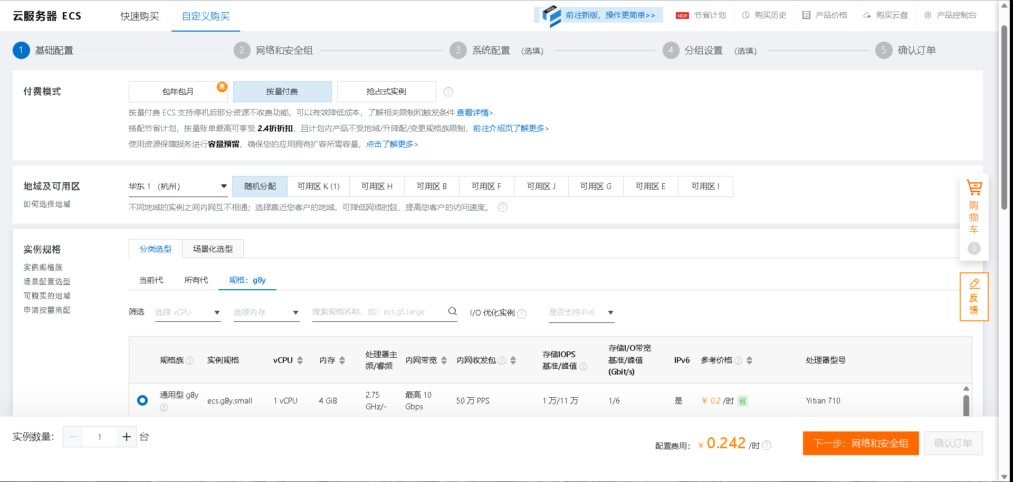The height and width of the screenshot is (482, 1013).
Task: Sort by vCPU column arrows
Action: tap(300, 360)
